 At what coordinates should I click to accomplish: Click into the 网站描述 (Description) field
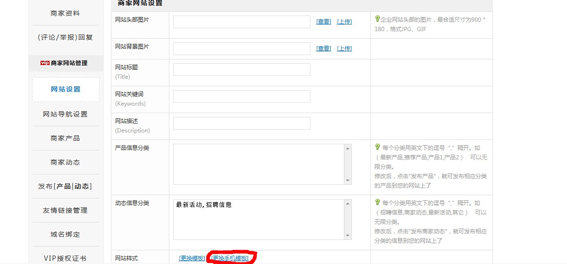242,123
